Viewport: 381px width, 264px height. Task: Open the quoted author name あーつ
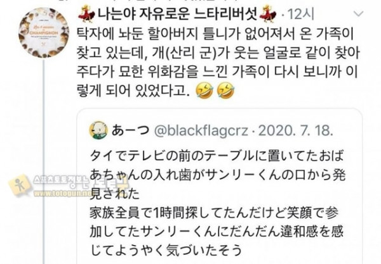tap(130, 130)
